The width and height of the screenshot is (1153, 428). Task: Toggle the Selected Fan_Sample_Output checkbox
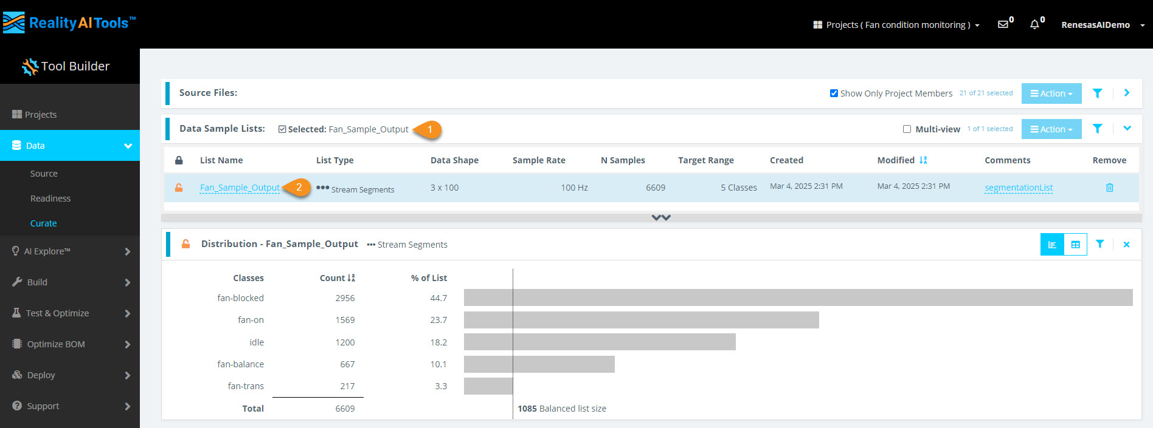(282, 129)
